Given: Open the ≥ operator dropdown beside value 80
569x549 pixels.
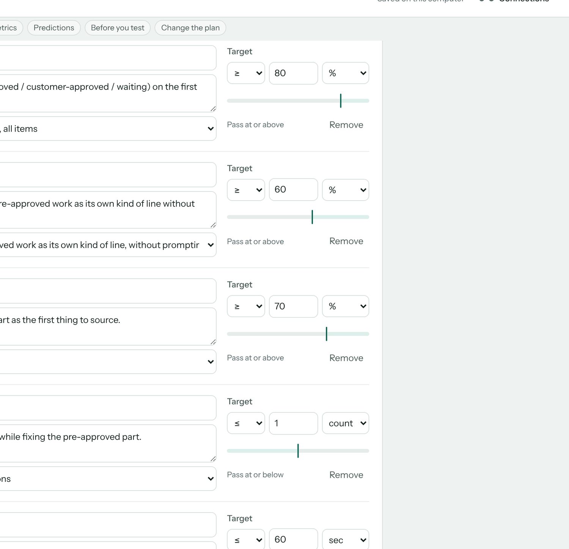Looking at the screenshot, I should click(x=246, y=73).
